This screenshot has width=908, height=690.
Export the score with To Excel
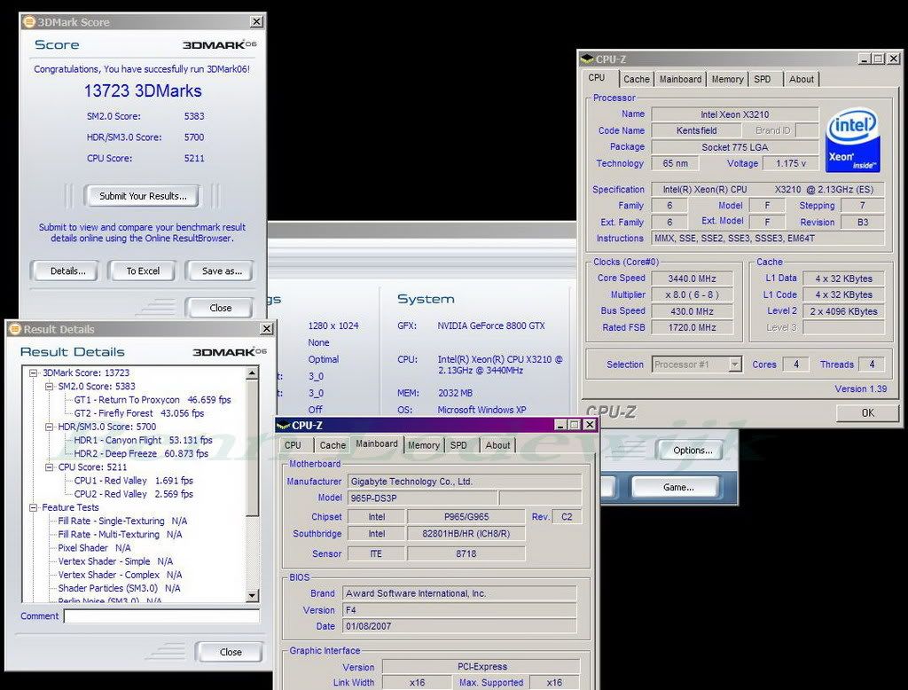coord(143,271)
